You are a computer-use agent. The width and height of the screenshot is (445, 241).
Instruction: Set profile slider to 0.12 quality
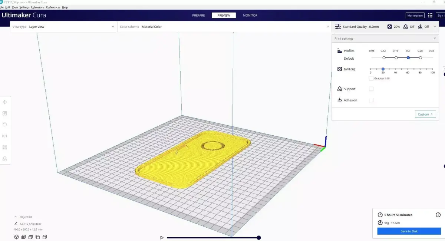click(383, 58)
